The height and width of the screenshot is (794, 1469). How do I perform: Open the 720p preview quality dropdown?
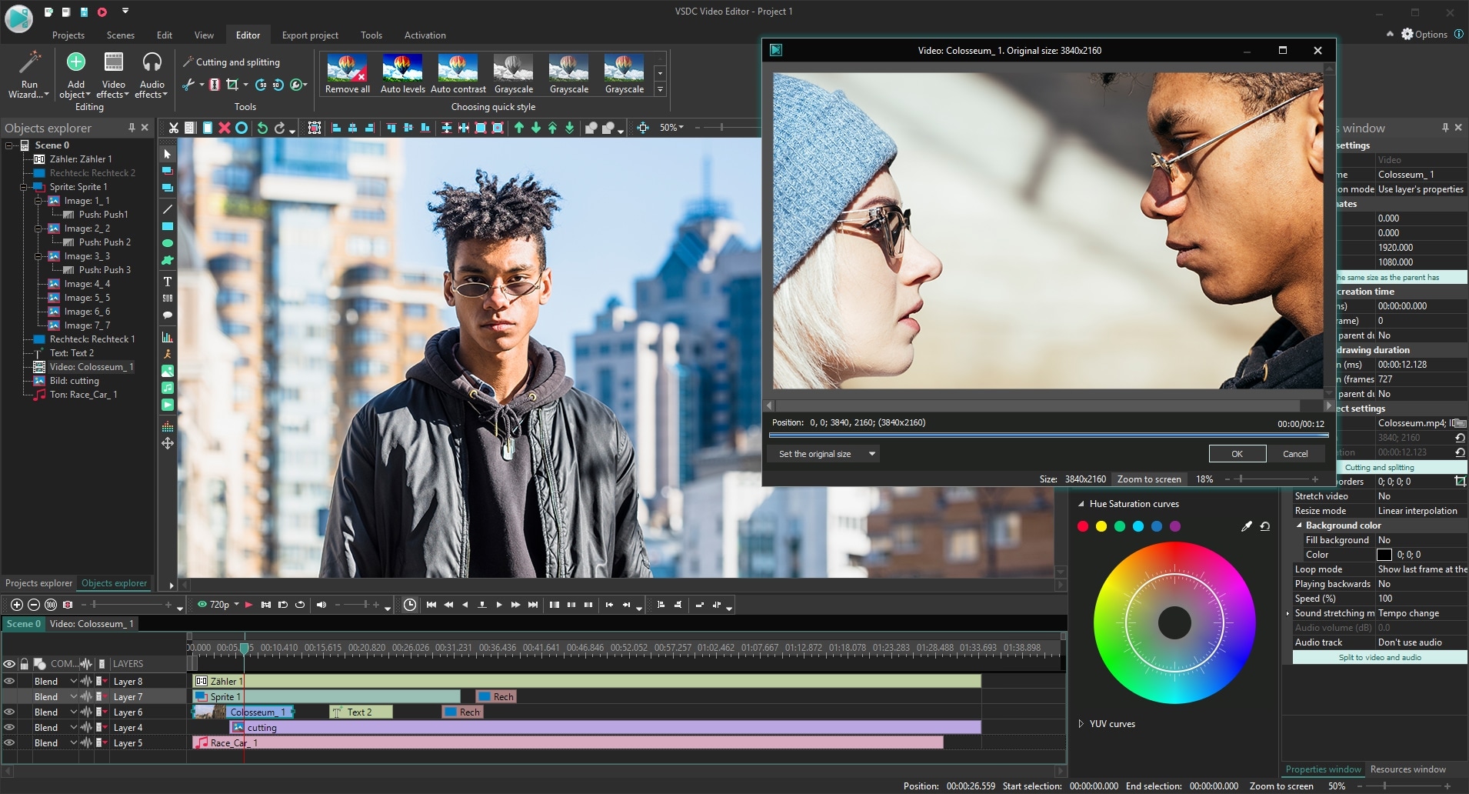236,605
